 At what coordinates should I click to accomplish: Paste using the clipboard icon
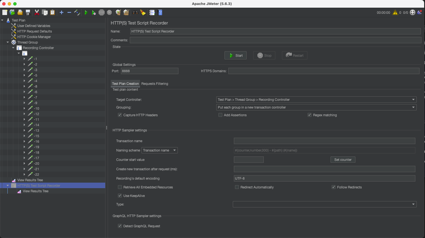(x=52, y=12)
